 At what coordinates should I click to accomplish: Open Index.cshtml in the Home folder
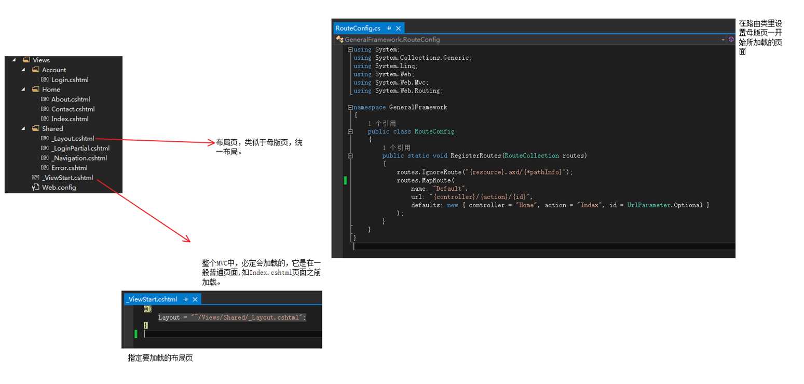(70, 119)
